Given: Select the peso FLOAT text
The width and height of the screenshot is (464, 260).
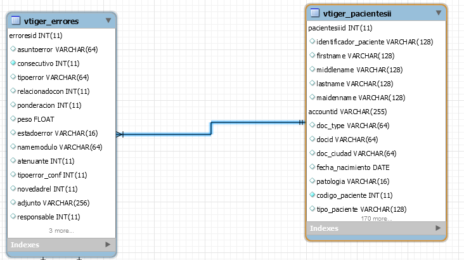Looking at the screenshot, I should click(35, 119).
